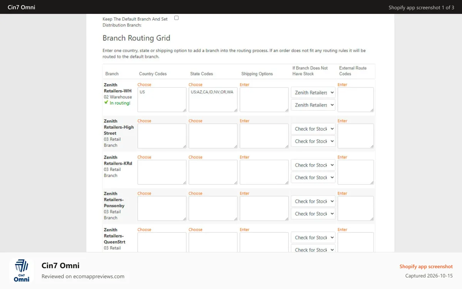Click QueenStrt Shipping Options text area
This screenshot has height=289, width=462.
click(x=264, y=242)
